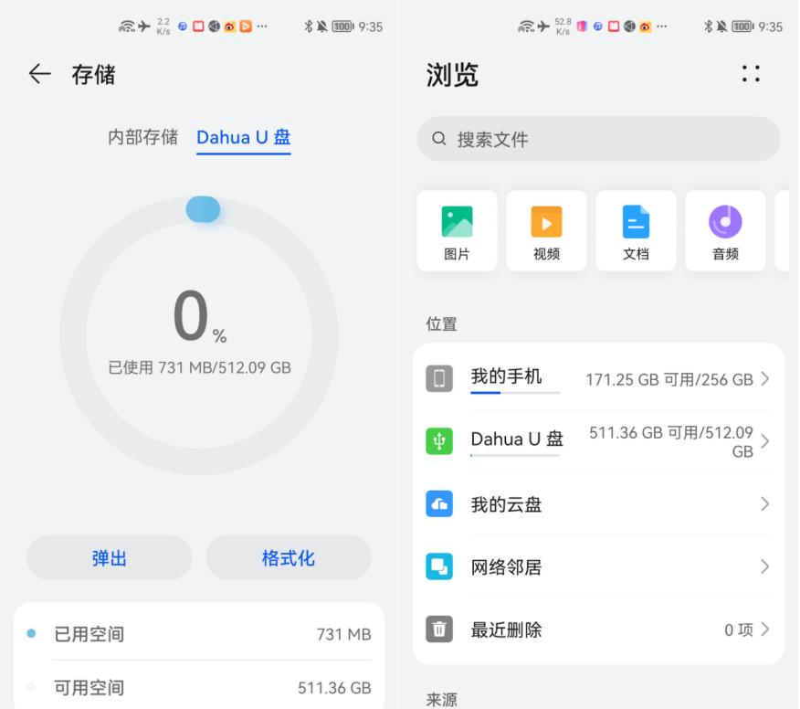The height and width of the screenshot is (709, 800).
Task: Expand 我的手机 using its chevron
Action: coord(764,379)
